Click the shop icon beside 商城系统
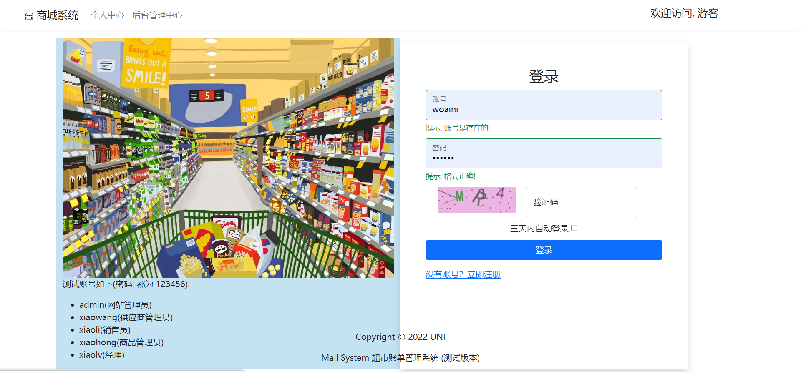801x372 pixels. pos(29,16)
